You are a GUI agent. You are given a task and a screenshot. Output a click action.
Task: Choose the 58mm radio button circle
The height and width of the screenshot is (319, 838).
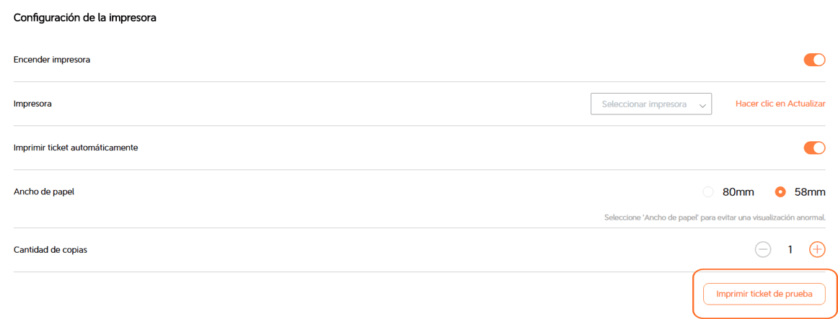[780, 192]
